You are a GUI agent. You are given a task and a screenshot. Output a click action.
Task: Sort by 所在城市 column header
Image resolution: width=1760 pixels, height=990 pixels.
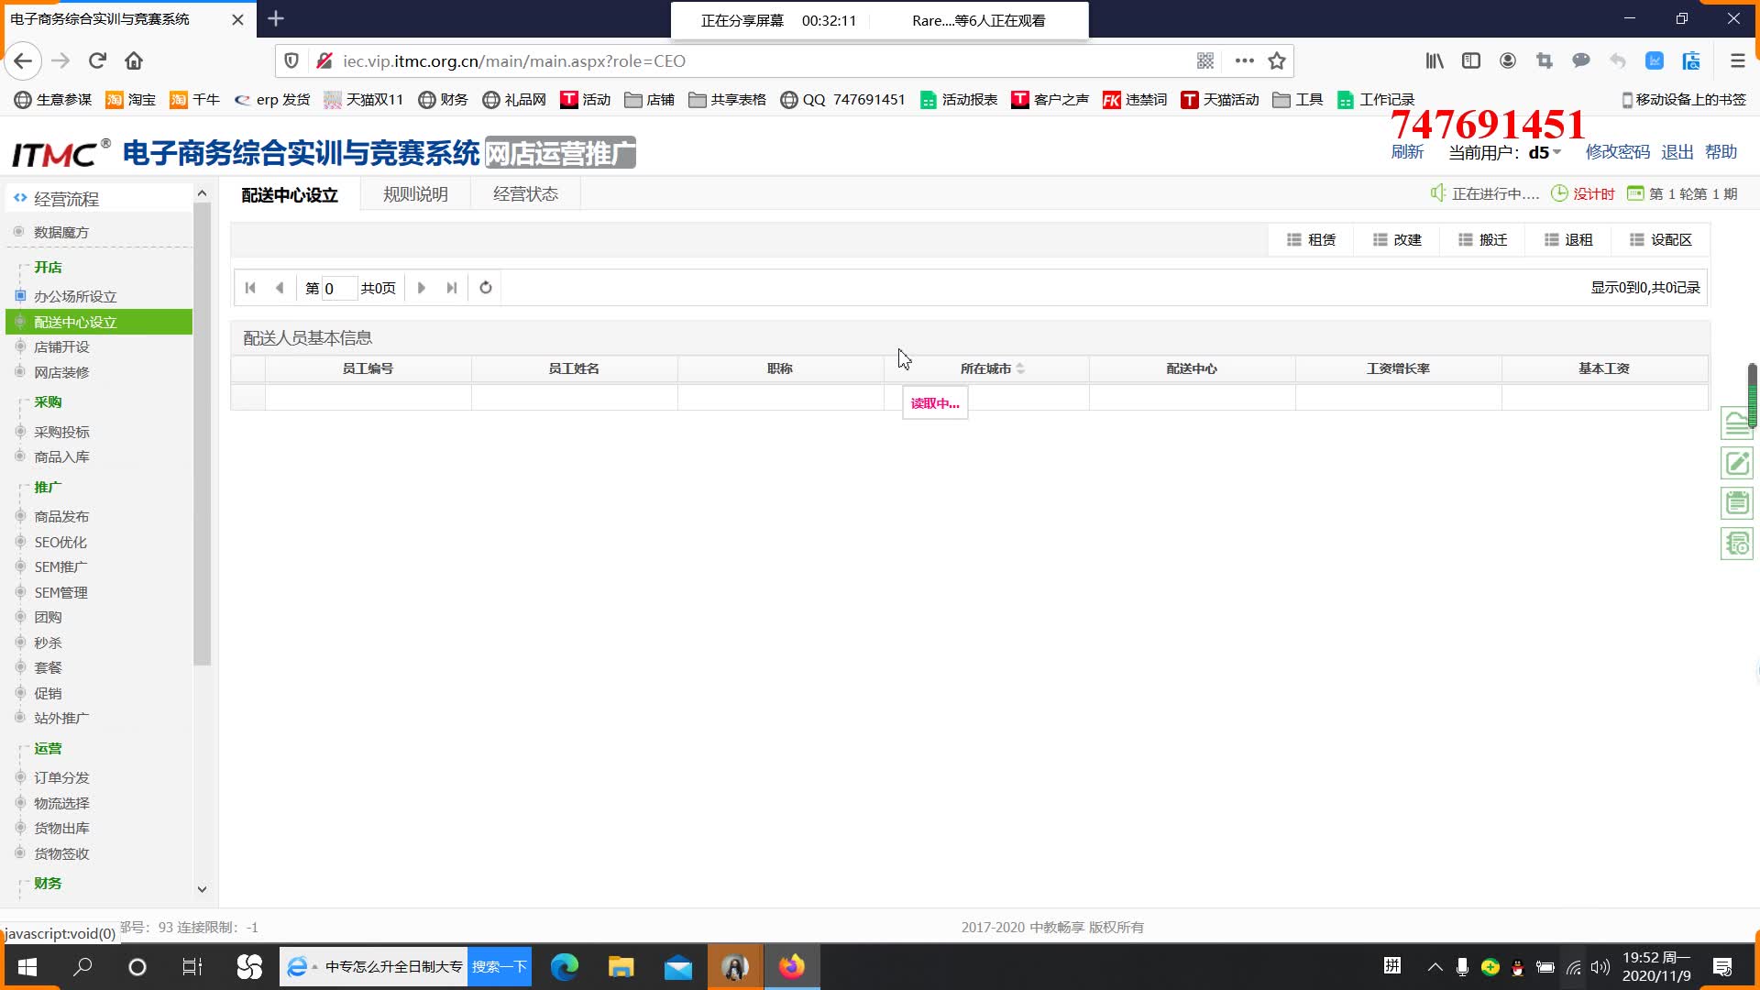986,368
